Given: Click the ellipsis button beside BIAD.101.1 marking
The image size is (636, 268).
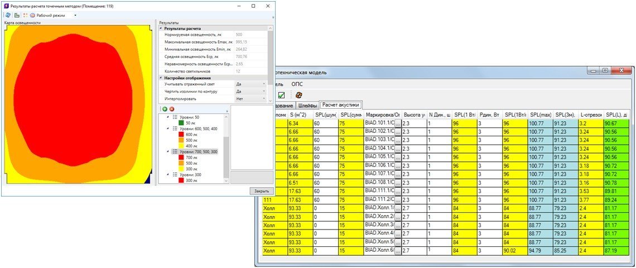Looking at the screenshot, I should [398, 123].
